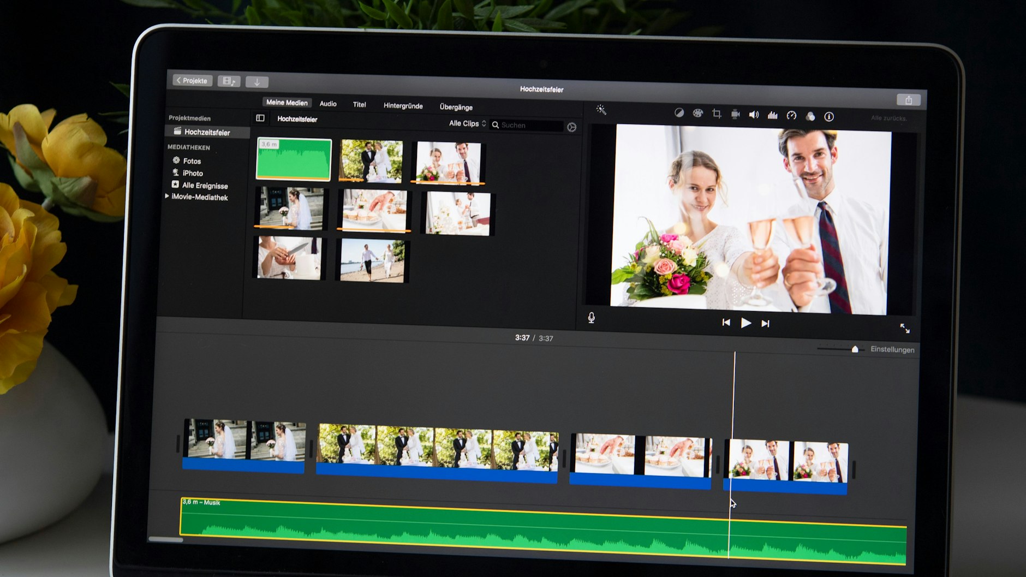
Task: Click the timeline zoom slider handle
Action: coord(855,349)
